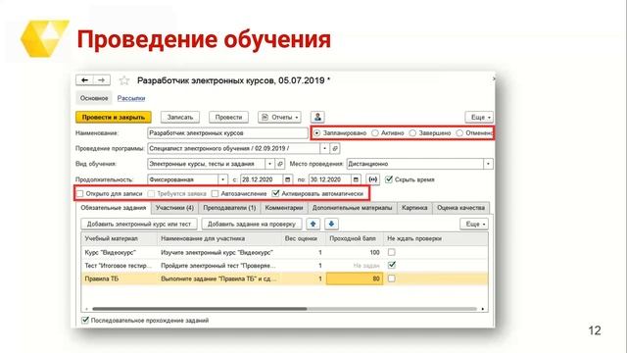This screenshot has width=627, height=353.
Task: Expand Место проведения dropdown arrow
Action: (488, 164)
